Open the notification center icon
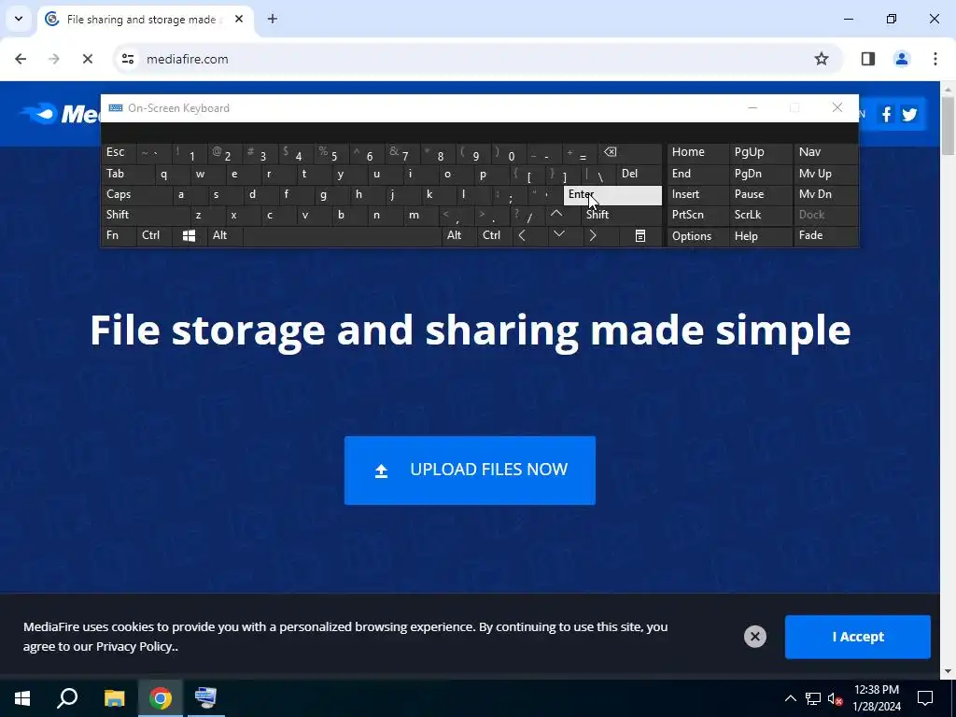 pyautogui.click(x=925, y=698)
